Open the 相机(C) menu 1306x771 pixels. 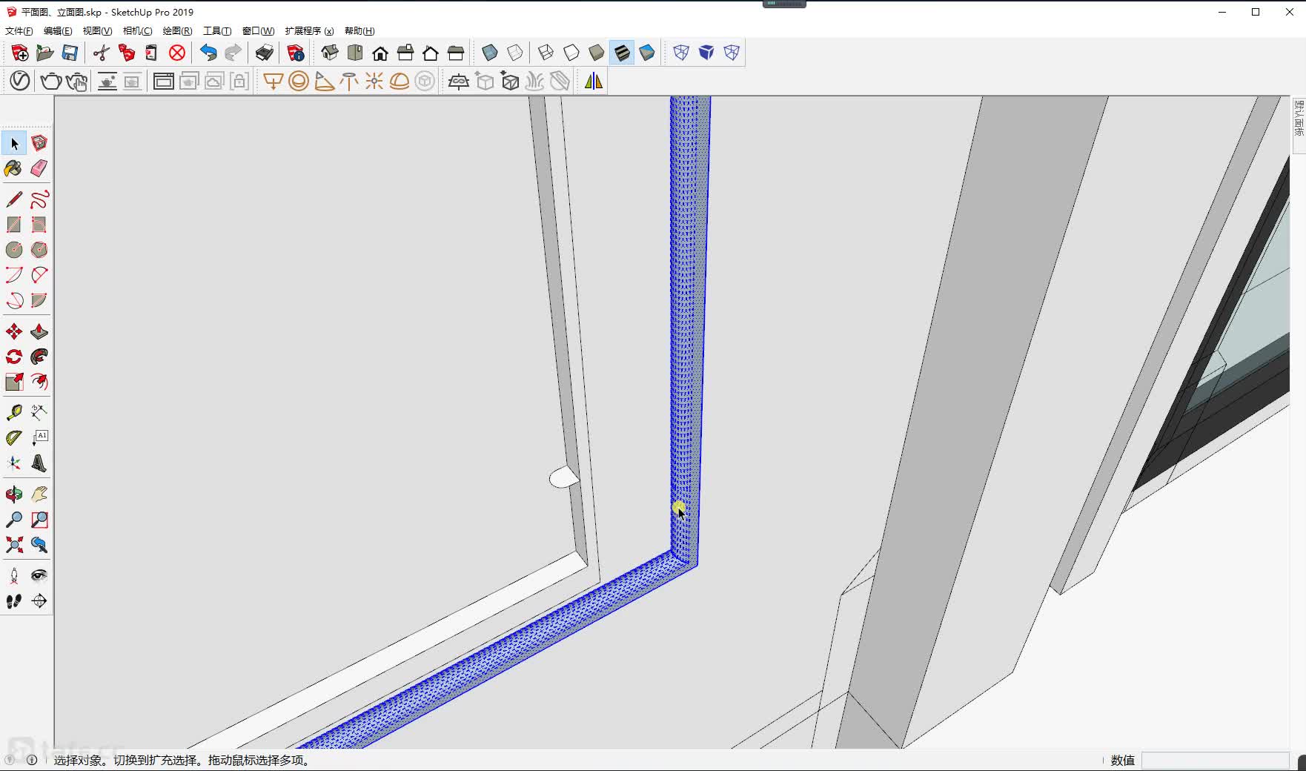137,31
